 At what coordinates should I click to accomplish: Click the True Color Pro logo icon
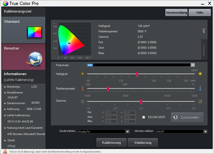[6, 4]
